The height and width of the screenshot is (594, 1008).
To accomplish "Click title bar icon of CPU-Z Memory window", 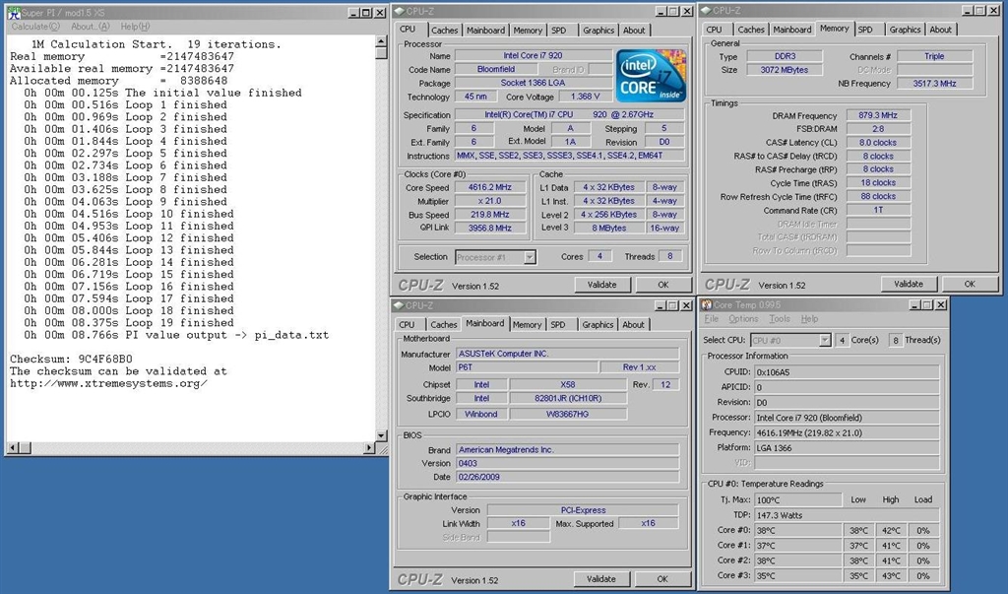I will (708, 11).
